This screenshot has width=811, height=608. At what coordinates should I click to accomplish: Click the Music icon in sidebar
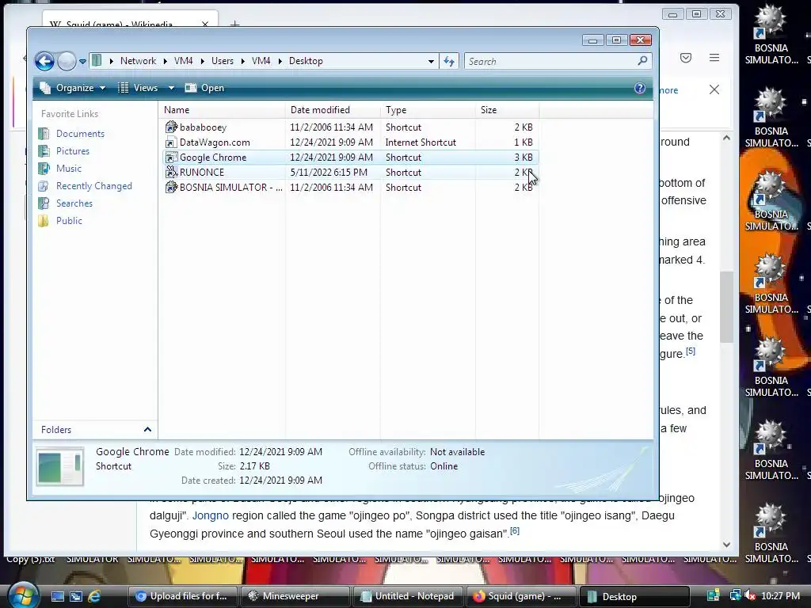click(44, 169)
